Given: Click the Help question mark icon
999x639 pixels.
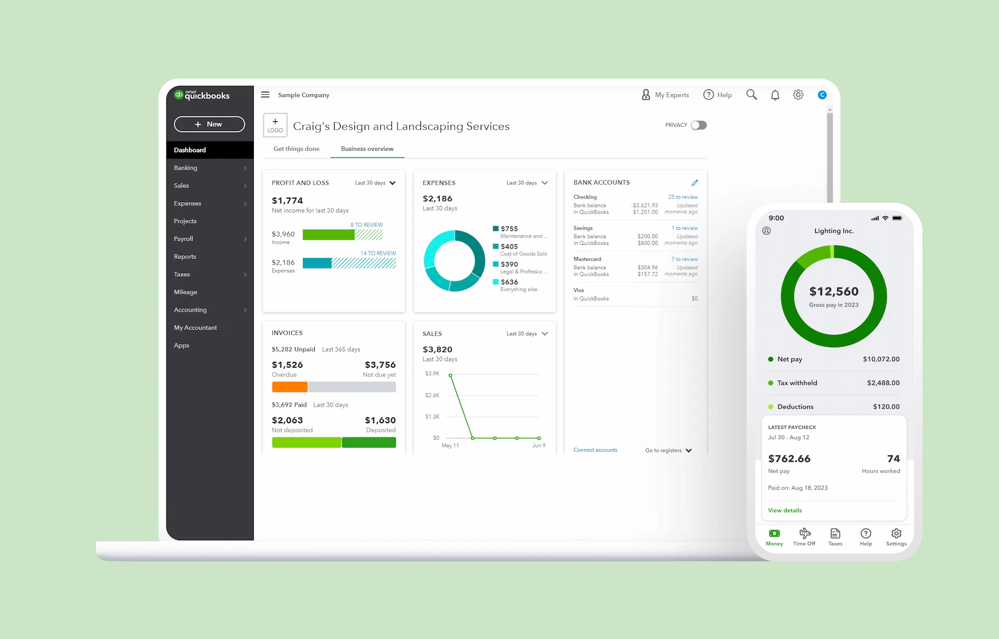Looking at the screenshot, I should pos(709,95).
